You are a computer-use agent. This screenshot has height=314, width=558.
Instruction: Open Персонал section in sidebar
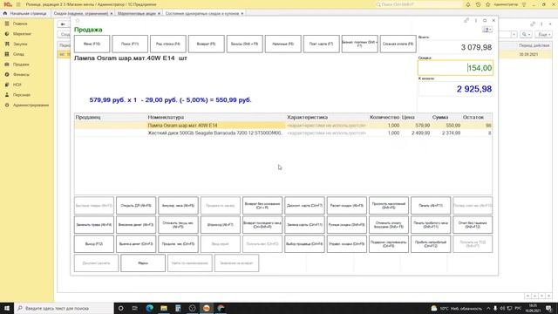tap(22, 95)
